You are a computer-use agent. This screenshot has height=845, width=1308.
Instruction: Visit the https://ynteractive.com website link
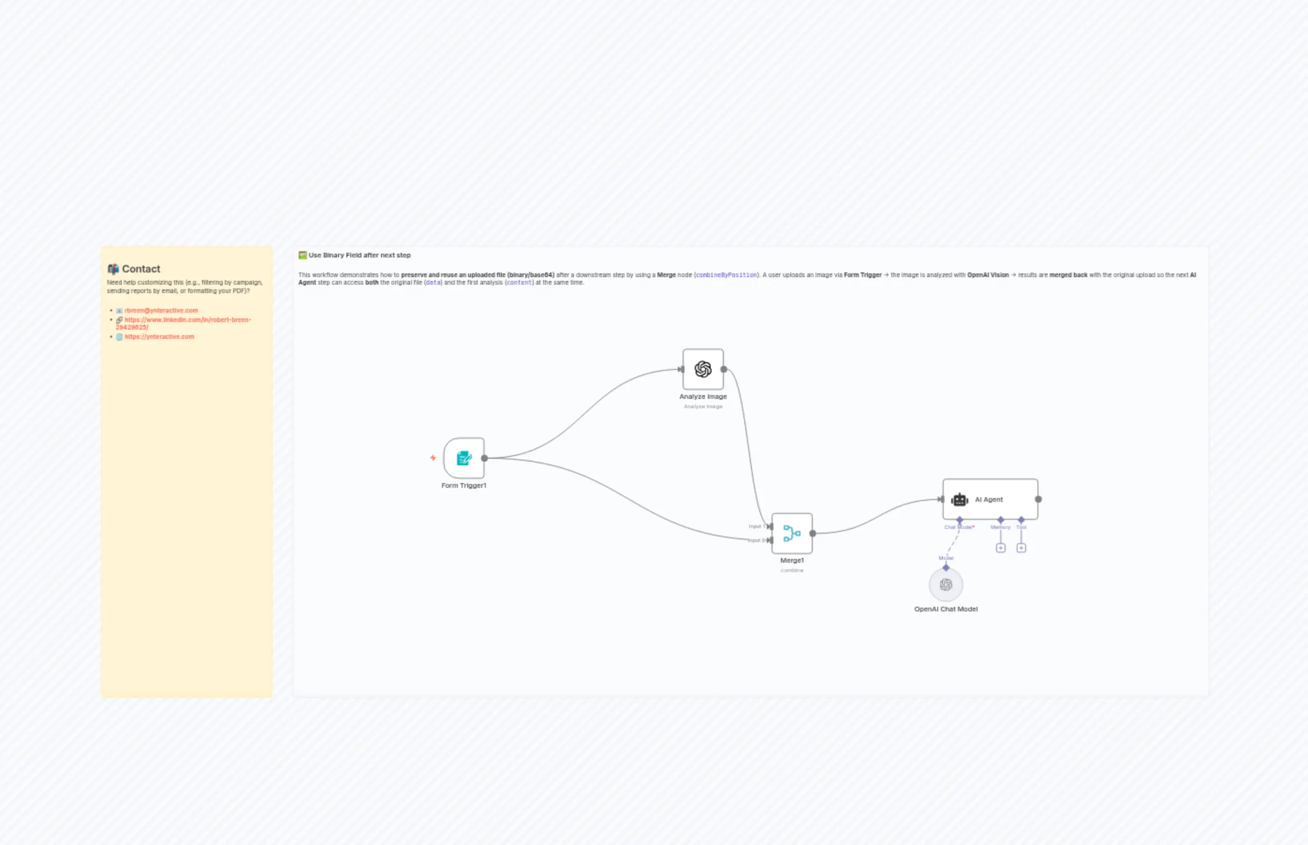(159, 336)
